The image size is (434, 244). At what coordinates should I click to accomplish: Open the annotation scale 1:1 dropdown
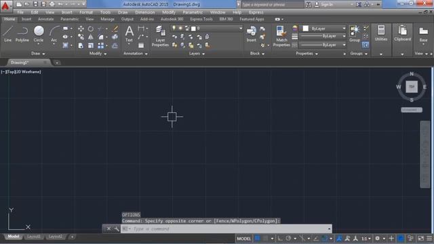(x=366, y=238)
